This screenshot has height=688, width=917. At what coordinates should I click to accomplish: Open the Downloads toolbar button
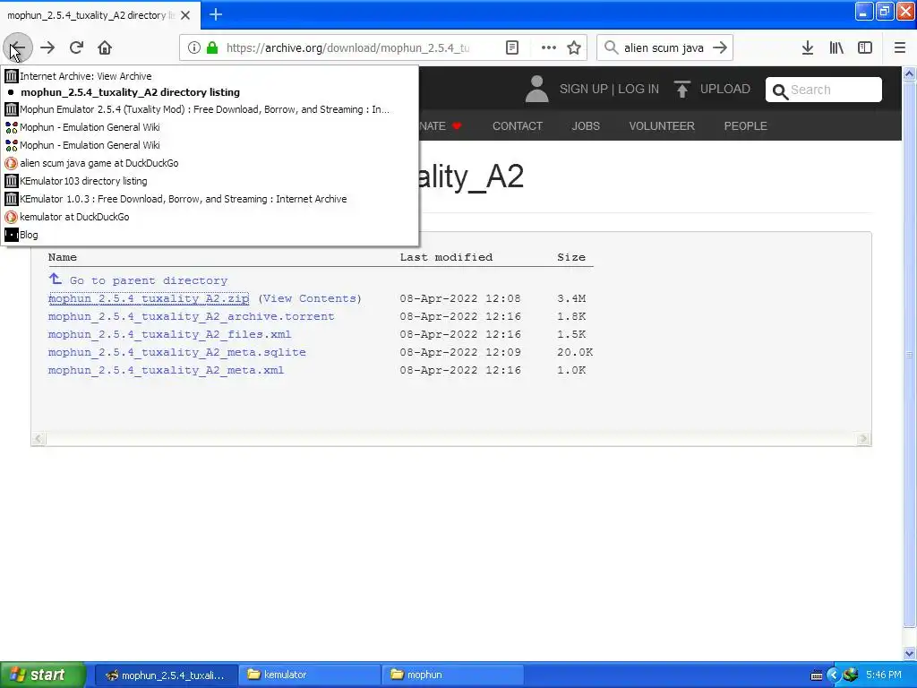pyautogui.click(x=808, y=48)
